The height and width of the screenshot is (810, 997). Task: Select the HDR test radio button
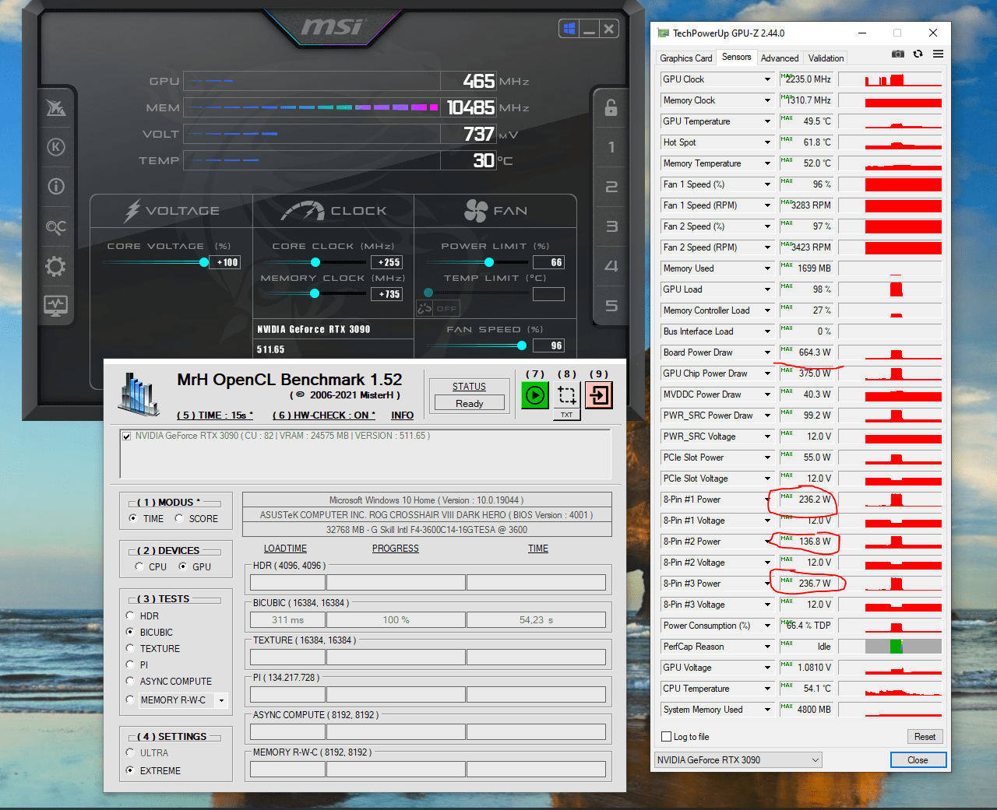[130, 615]
